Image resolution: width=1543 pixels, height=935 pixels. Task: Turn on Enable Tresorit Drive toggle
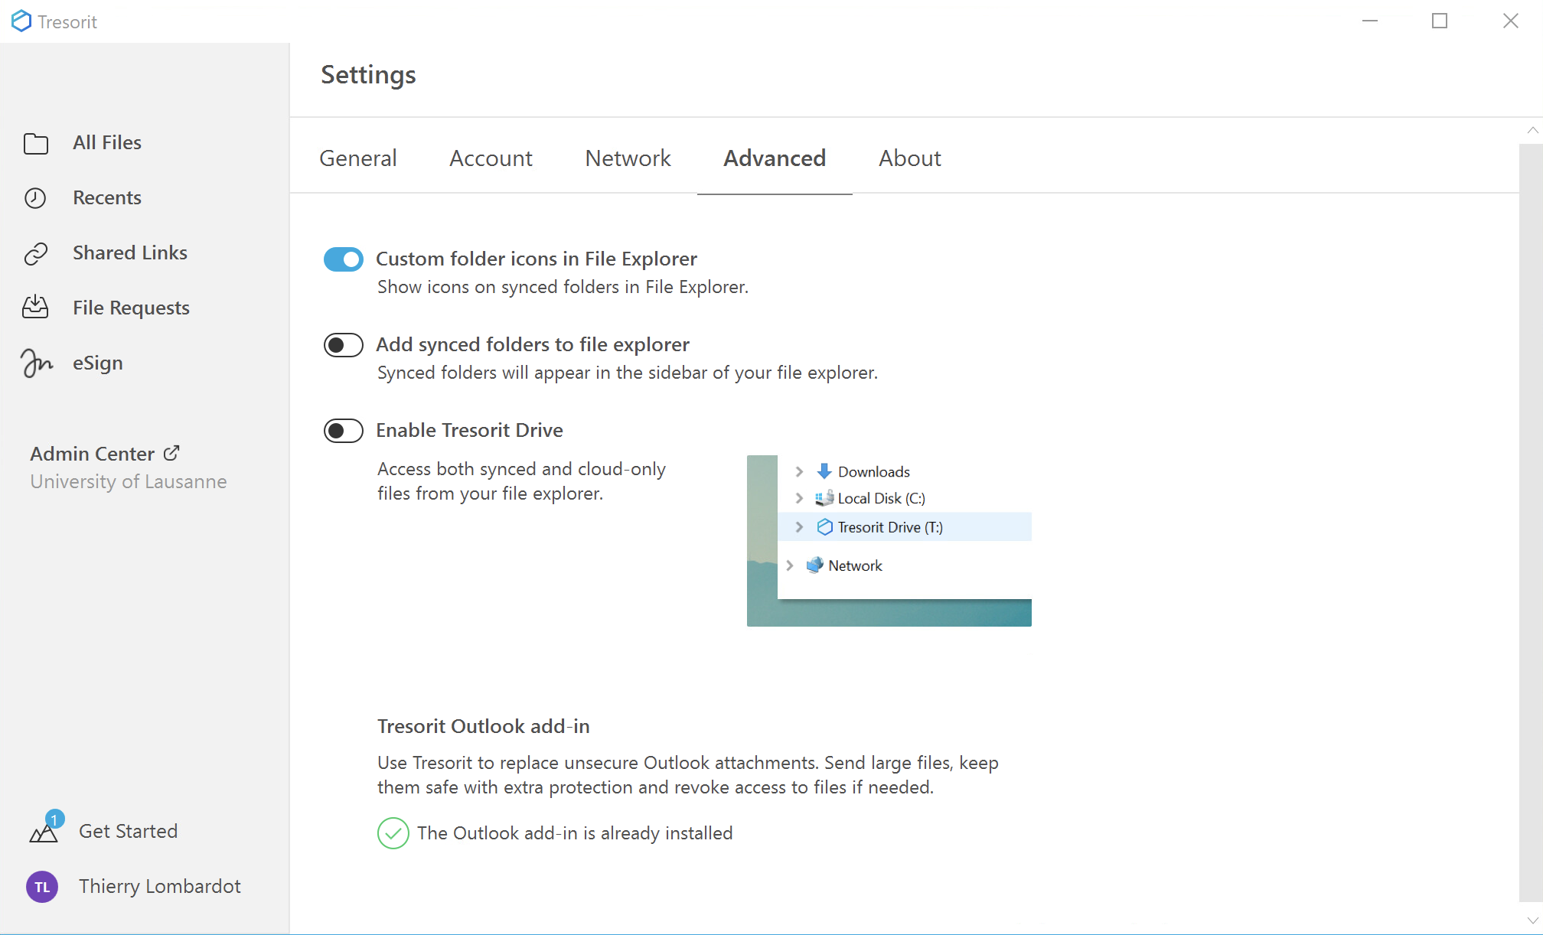pos(343,431)
